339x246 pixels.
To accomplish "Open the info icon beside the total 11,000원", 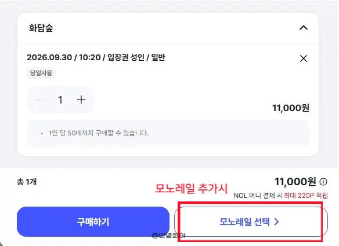I will coord(323,182).
